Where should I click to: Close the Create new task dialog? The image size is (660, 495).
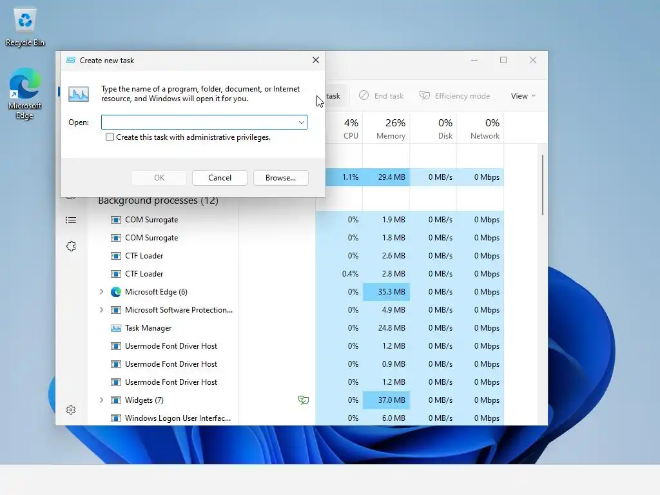click(x=316, y=60)
